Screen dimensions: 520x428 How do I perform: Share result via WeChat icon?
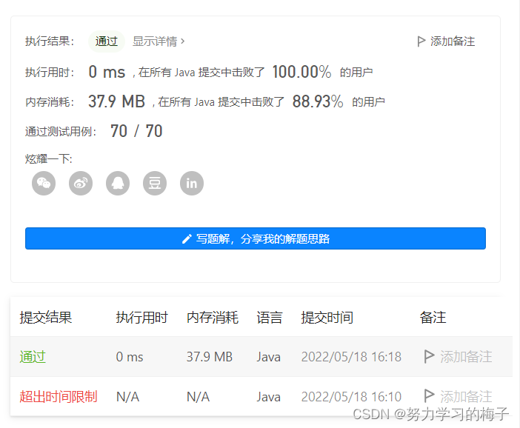(x=44, y=184)
